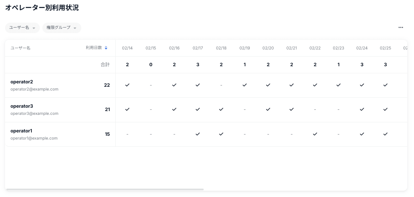Select the operator1 user row name
Image resolution: width=414 pixels, height=197 pixels.
click(x=21, y=131)
